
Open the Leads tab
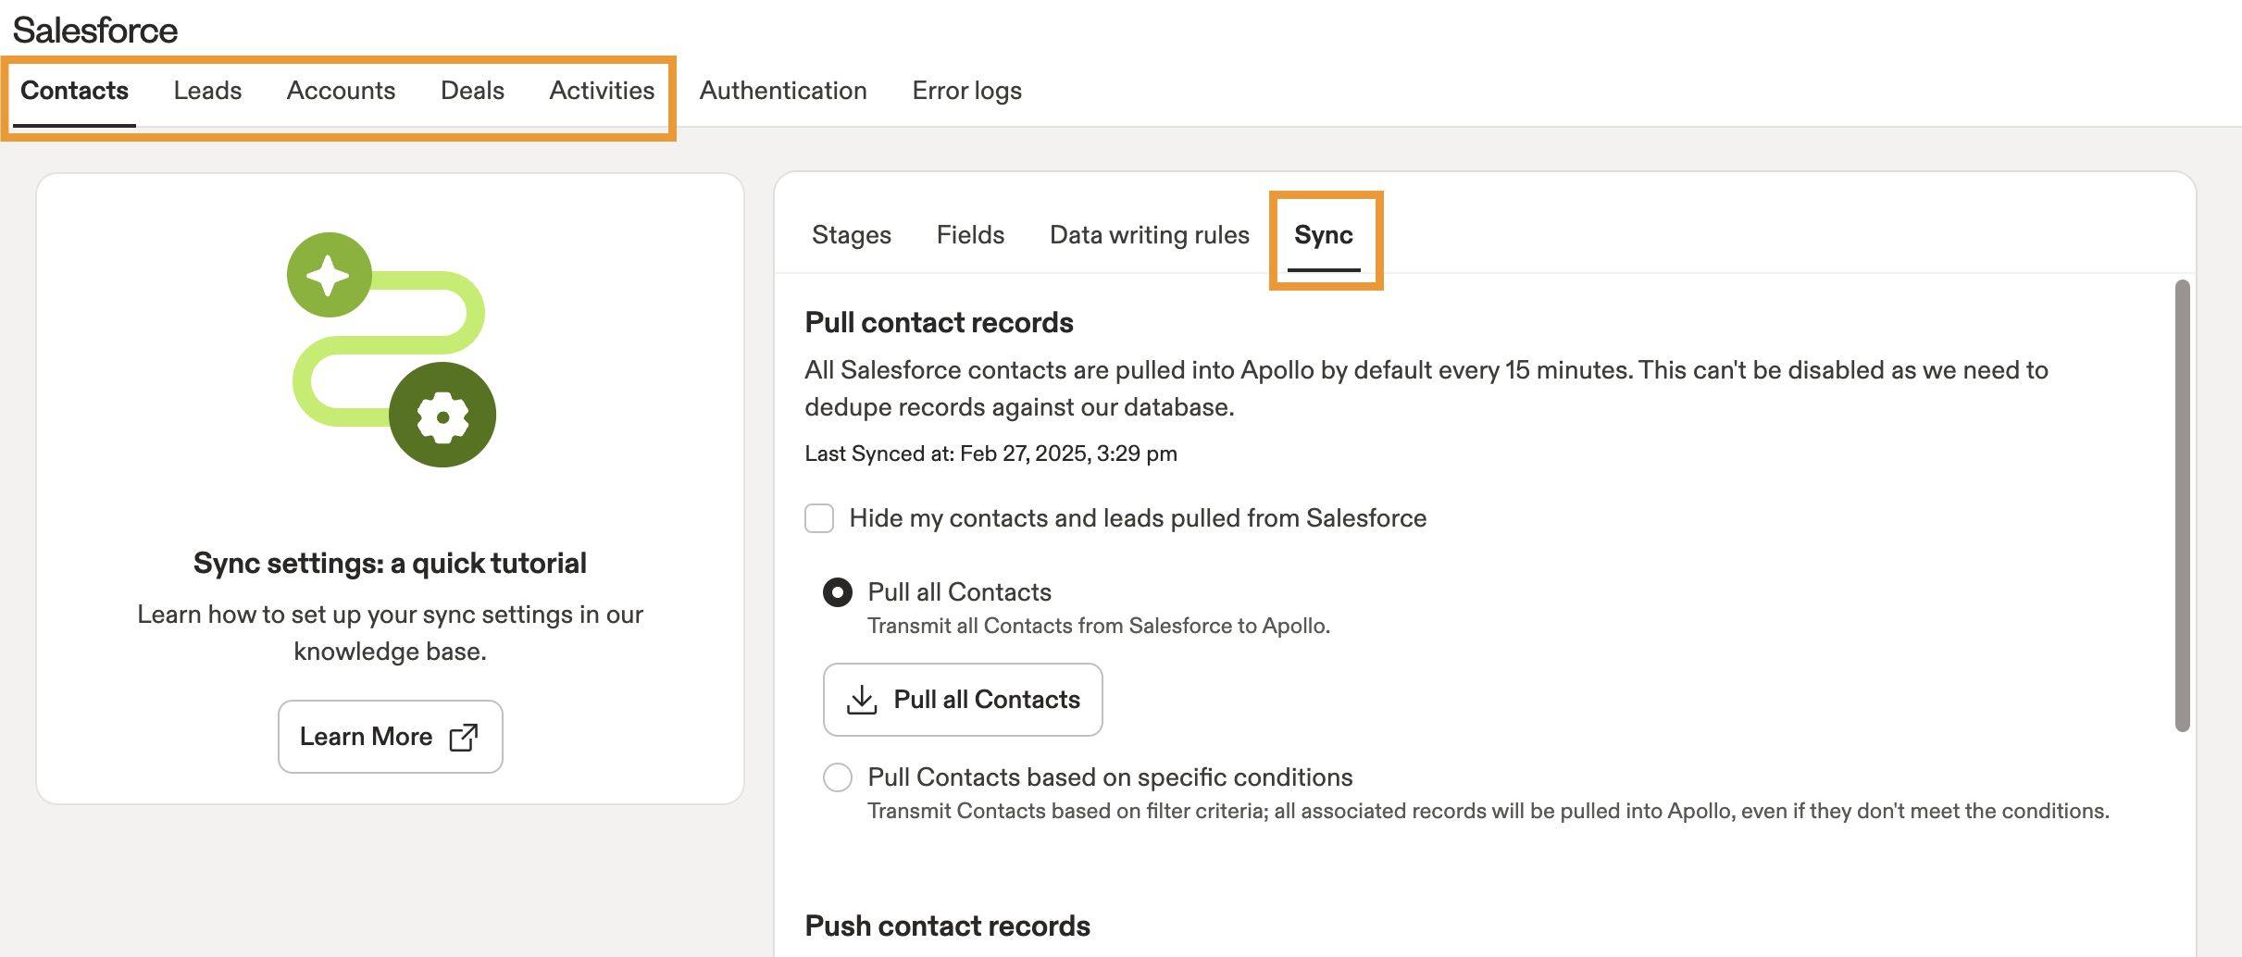(x=207, y=91)
